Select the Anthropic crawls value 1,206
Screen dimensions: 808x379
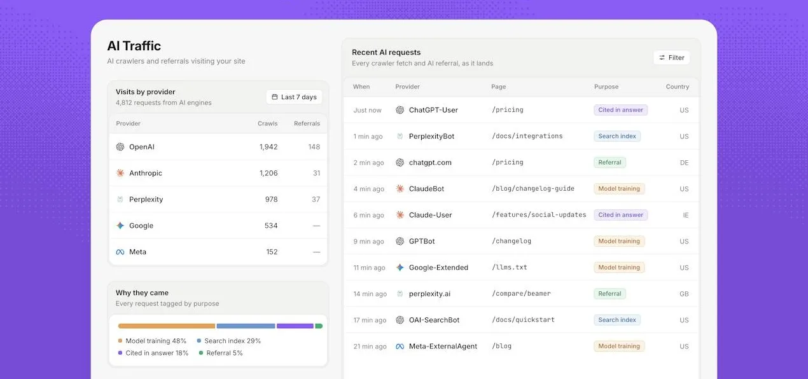[268, 173]
